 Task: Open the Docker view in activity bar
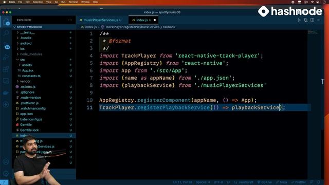pos(6,92)
